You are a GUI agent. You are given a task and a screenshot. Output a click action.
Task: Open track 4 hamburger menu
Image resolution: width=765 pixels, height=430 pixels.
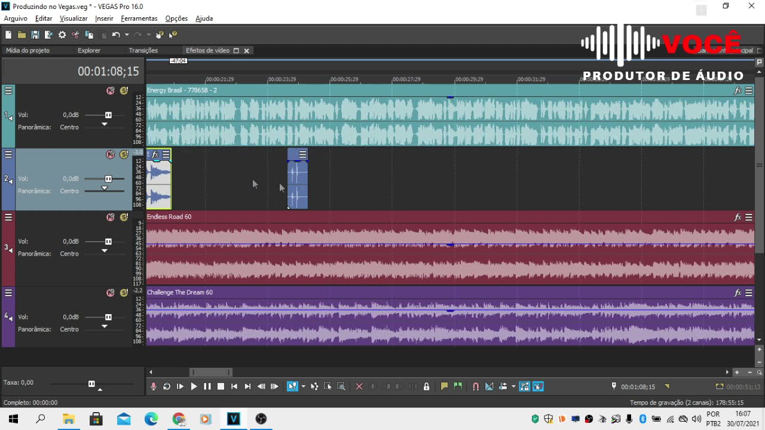tap(8, 293)
